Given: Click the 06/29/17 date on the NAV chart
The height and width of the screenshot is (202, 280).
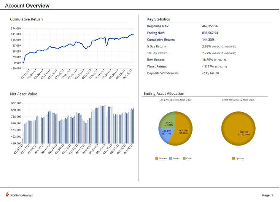Looking at the screenshot, I should [128, 149].
